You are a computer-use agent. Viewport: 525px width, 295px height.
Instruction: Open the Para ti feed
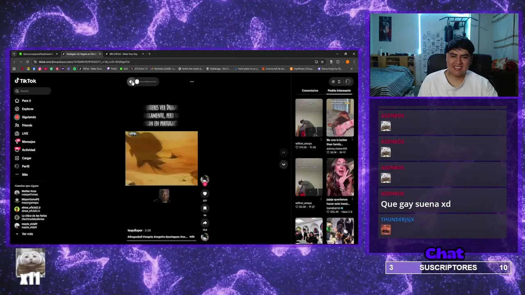(x=23, y=101)
